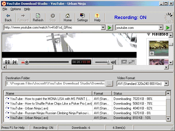Expand the youtube.com site dropdown
Image resolution: width=175 pixels, height=131 pixels.
click(161, 28)
